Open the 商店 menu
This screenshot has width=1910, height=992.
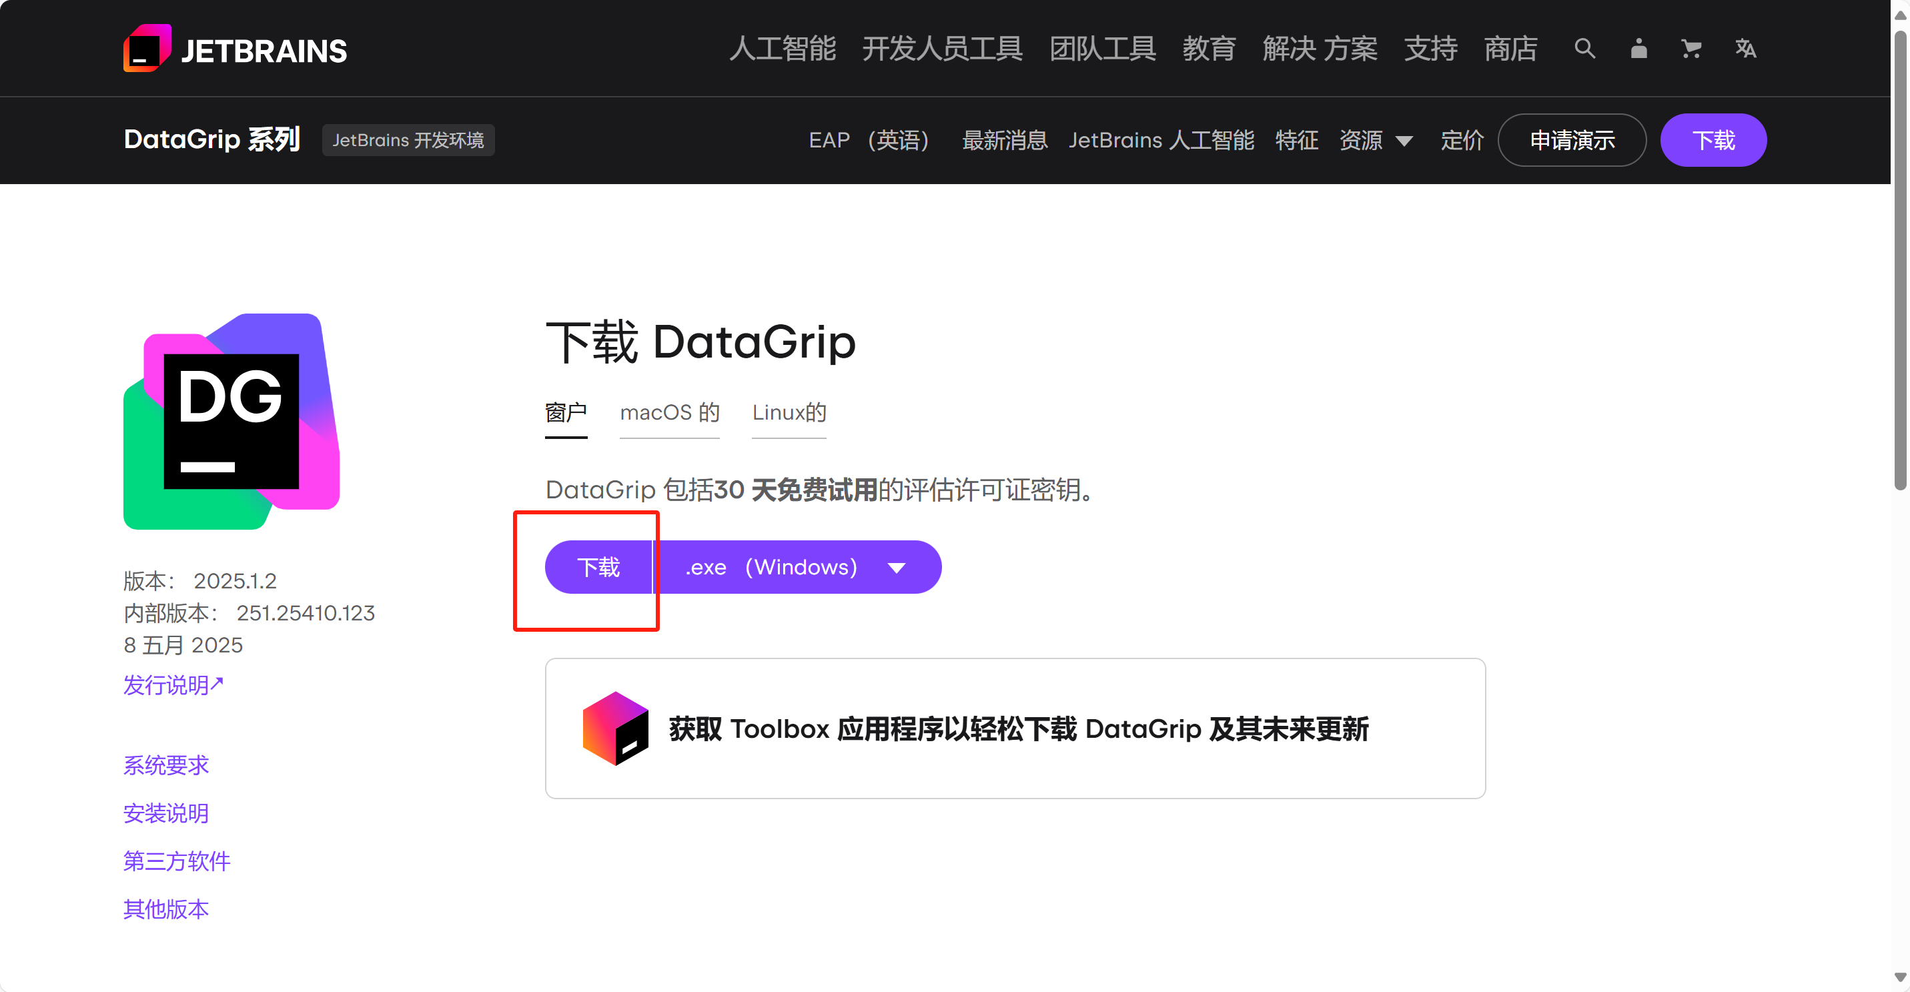[x=1510, y=49]
